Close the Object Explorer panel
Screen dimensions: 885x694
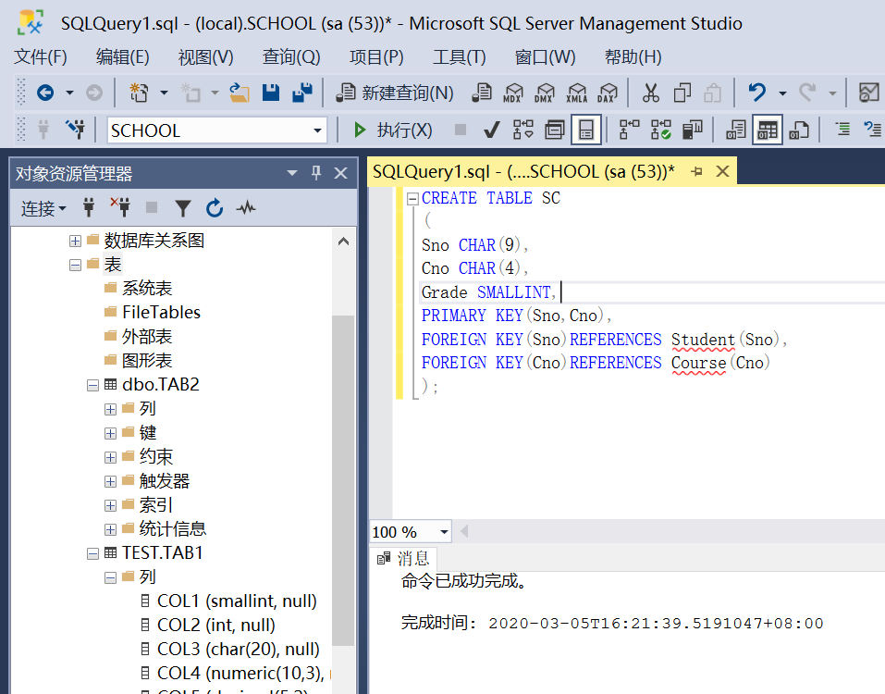[341, 173]
